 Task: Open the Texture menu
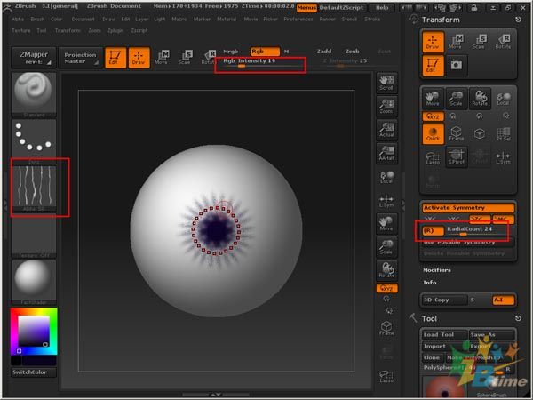21,30
